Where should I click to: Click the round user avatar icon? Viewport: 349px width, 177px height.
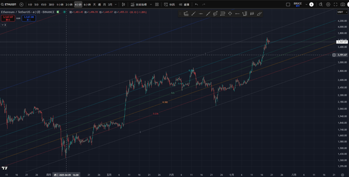tap(311, 4)
